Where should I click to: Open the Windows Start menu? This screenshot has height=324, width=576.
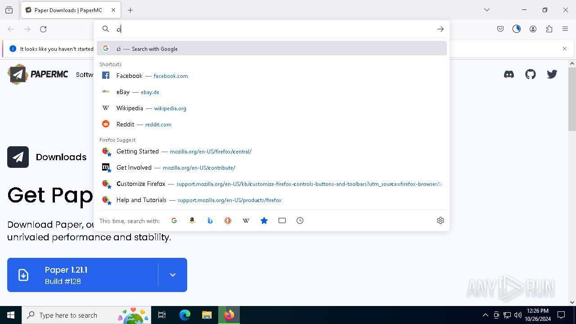(x=11, y=315)
